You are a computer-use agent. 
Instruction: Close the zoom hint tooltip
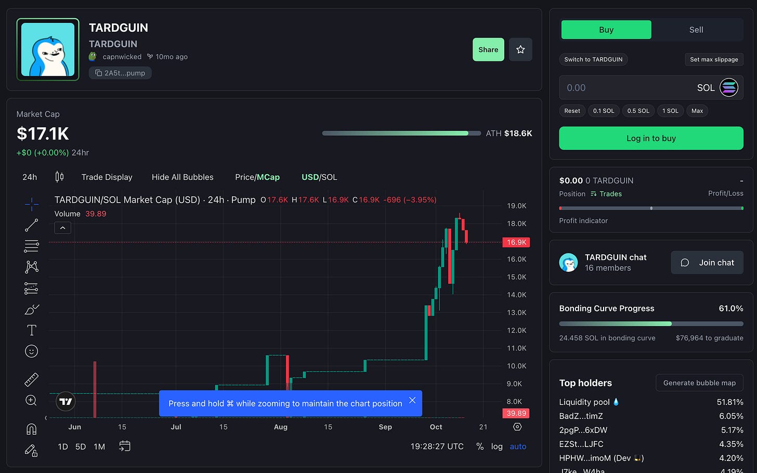click(412, 400)
